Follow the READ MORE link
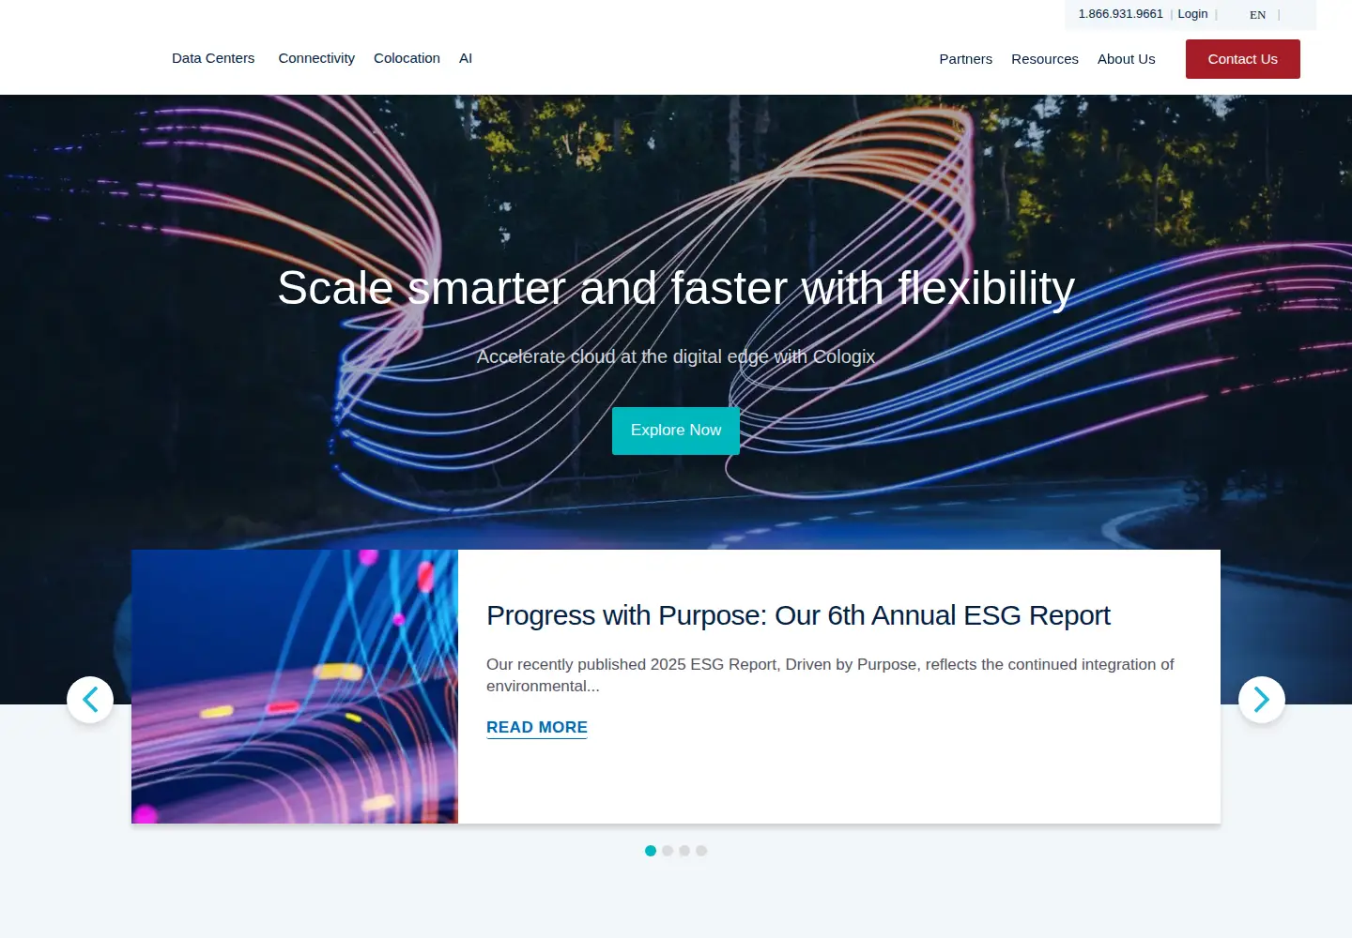The height and width of the screenshot is (938, 1352). pos(537,728)
